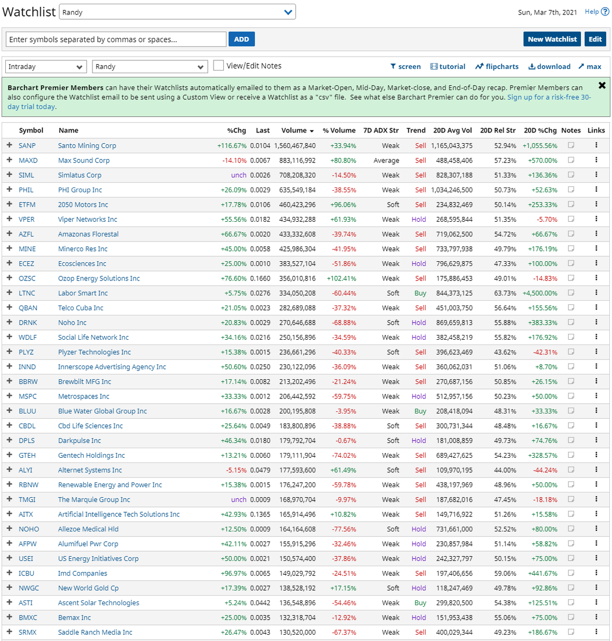Open the Help question mark
The image size is (612, 641).
[x=606, y=11]
